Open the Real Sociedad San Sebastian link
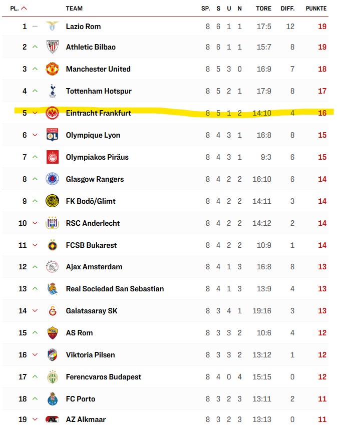The height and width of the screenshot is (426, 342). coord(115,289)
